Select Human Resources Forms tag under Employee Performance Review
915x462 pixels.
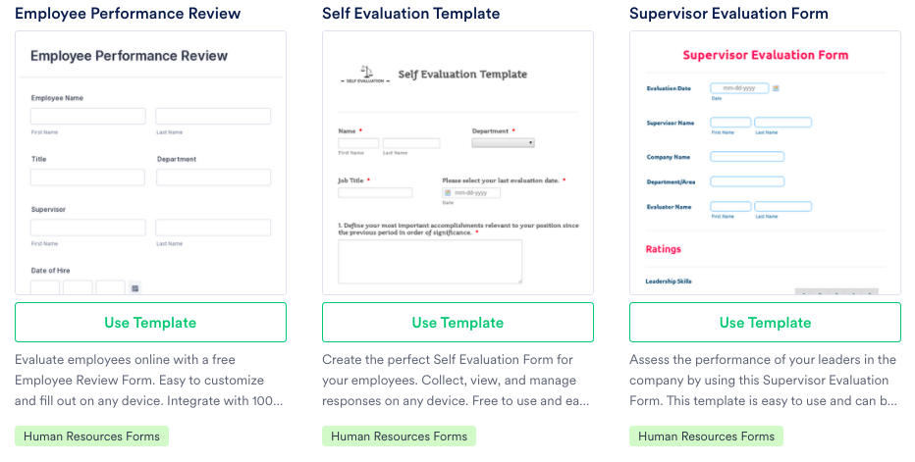92,436
